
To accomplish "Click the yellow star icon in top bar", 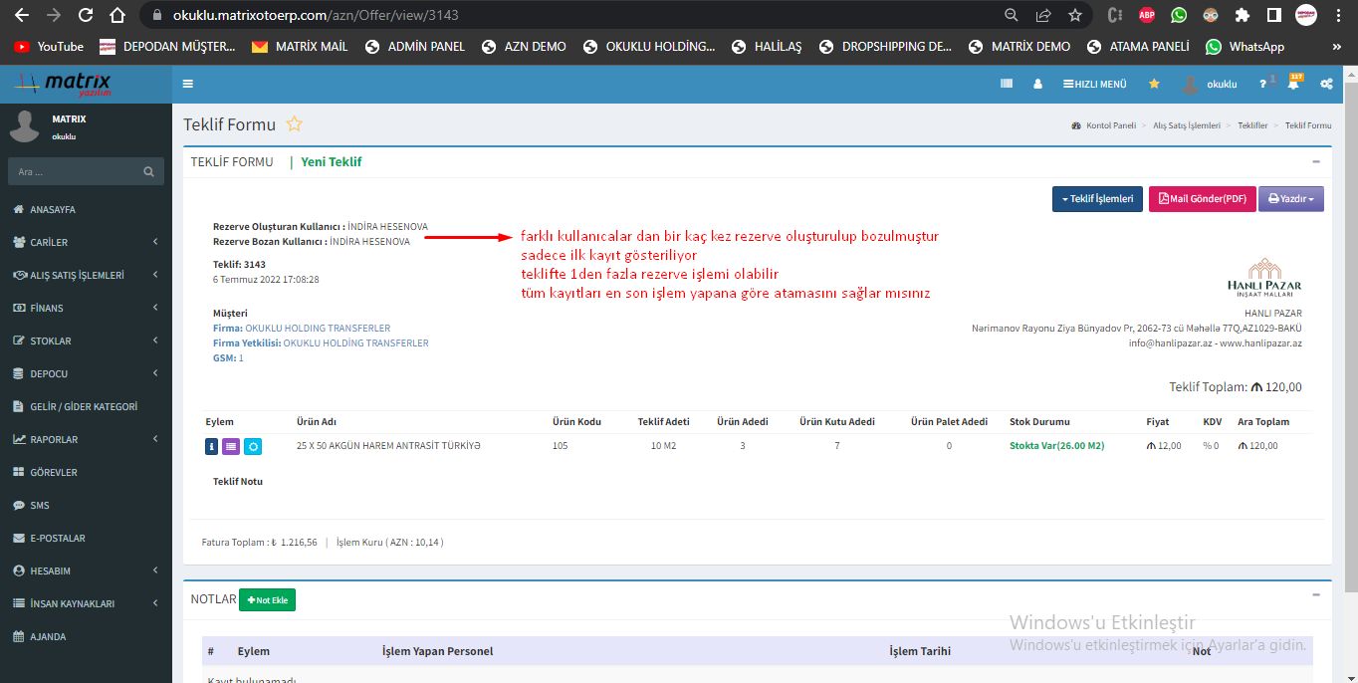I will pos(1154,85).
